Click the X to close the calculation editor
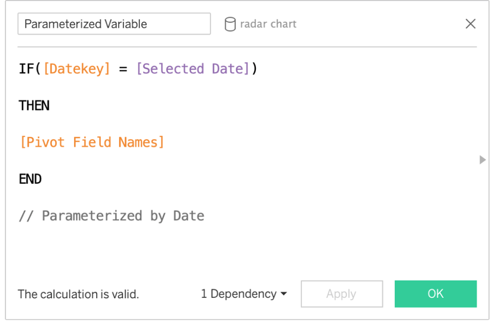Viewport: 494px width, 321px height. tap(470, 23)
